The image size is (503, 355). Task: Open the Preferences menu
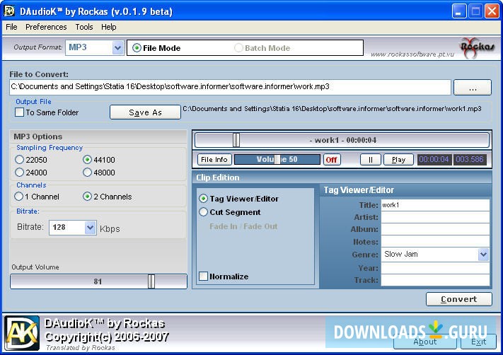[46, 27]
